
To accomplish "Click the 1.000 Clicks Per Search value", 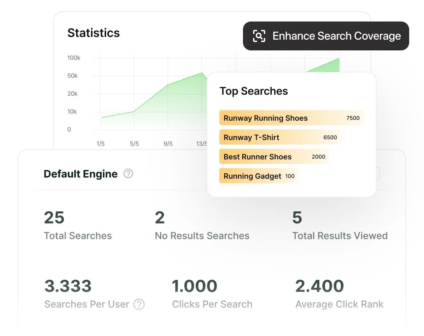I will (x=195, y=286).
